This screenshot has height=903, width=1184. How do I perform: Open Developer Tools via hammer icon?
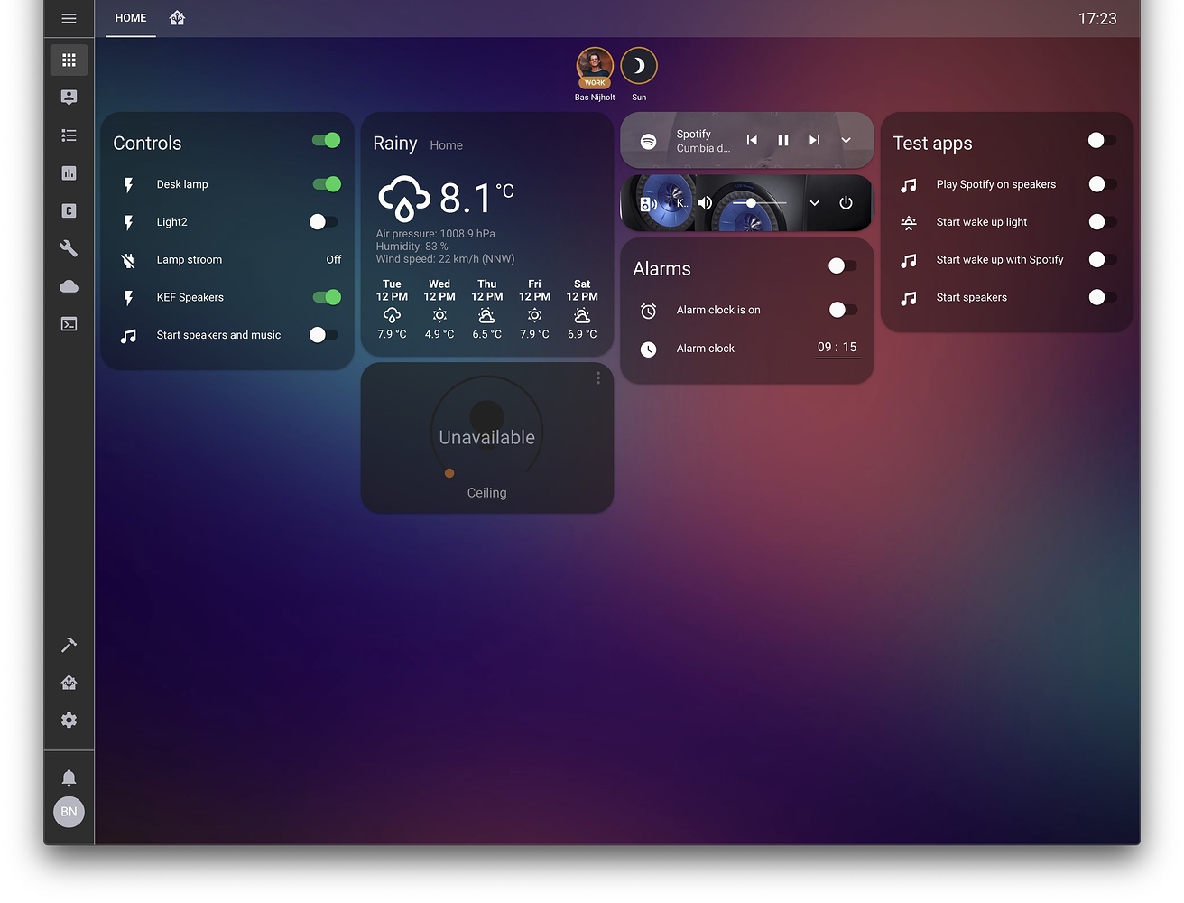69,645
